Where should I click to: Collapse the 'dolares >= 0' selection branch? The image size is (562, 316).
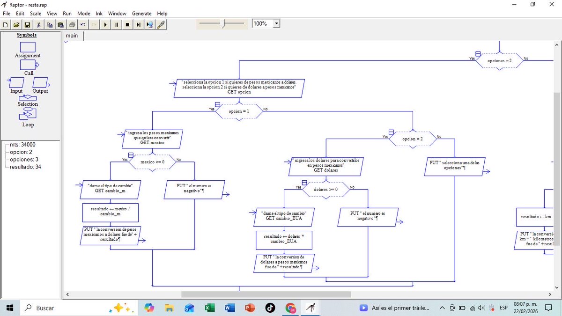pyautogui.click(x=304, y=182)
